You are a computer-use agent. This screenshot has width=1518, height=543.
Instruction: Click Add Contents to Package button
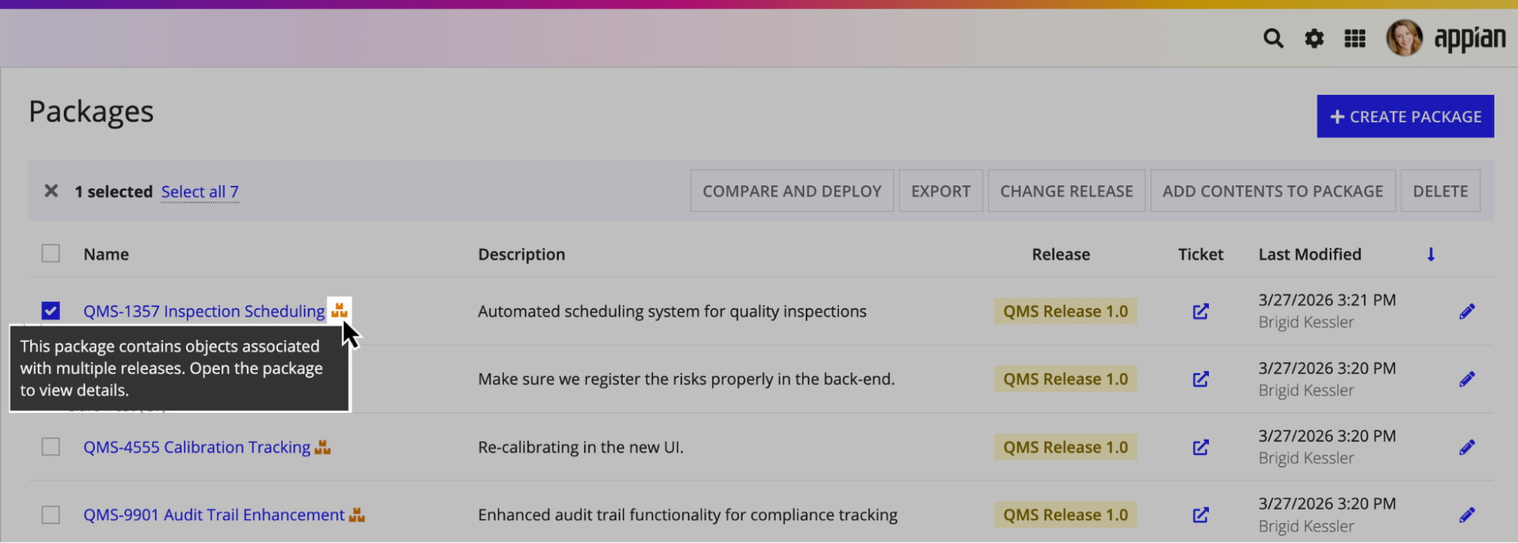tap(1273, 191)
